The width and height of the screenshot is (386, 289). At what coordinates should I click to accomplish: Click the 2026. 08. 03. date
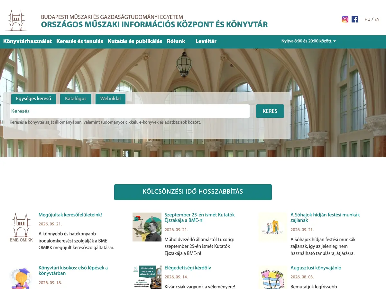click(x=302, y=277)
